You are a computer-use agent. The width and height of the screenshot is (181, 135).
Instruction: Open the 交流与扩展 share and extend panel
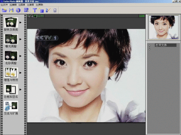click(11, 108)
